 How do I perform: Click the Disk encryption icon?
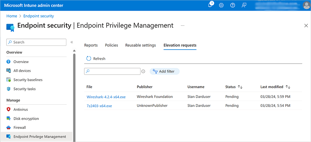click(x=8, y=119)
